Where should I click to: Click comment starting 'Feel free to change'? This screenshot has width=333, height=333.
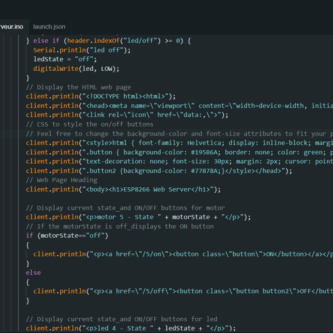(180, 134)
